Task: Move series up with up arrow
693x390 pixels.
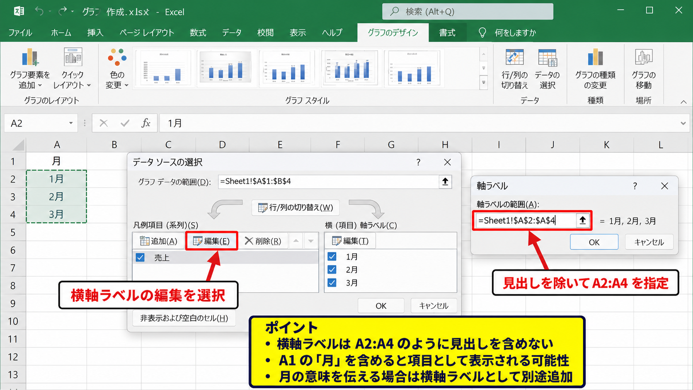Action: click(296, 241)
